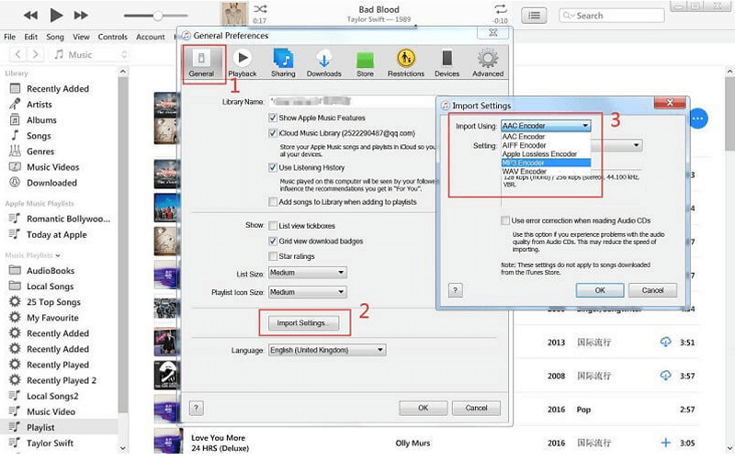
Task: Open Recently Added in the Library sidebar
Action: coord(58,88)
